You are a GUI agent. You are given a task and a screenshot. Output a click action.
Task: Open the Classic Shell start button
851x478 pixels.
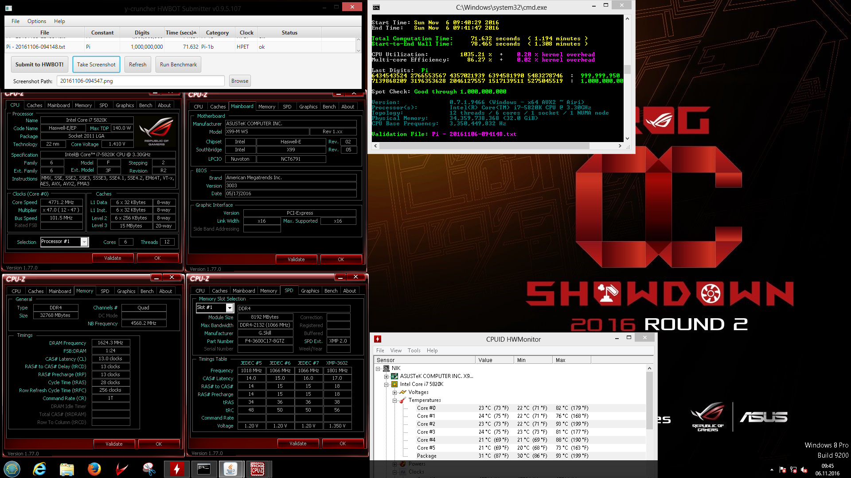(x=12, y=469)
